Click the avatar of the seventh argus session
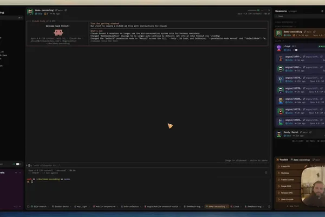325x217 pixels. click(281, 122)
